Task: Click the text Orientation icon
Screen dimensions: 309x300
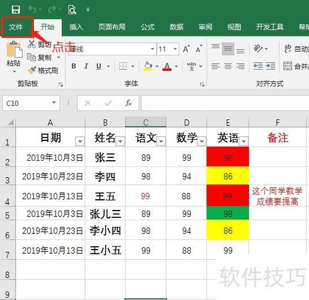Action: pyautogui.click(x=258, y=49)
